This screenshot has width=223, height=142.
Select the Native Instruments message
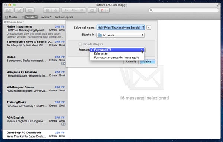point(35,32)
